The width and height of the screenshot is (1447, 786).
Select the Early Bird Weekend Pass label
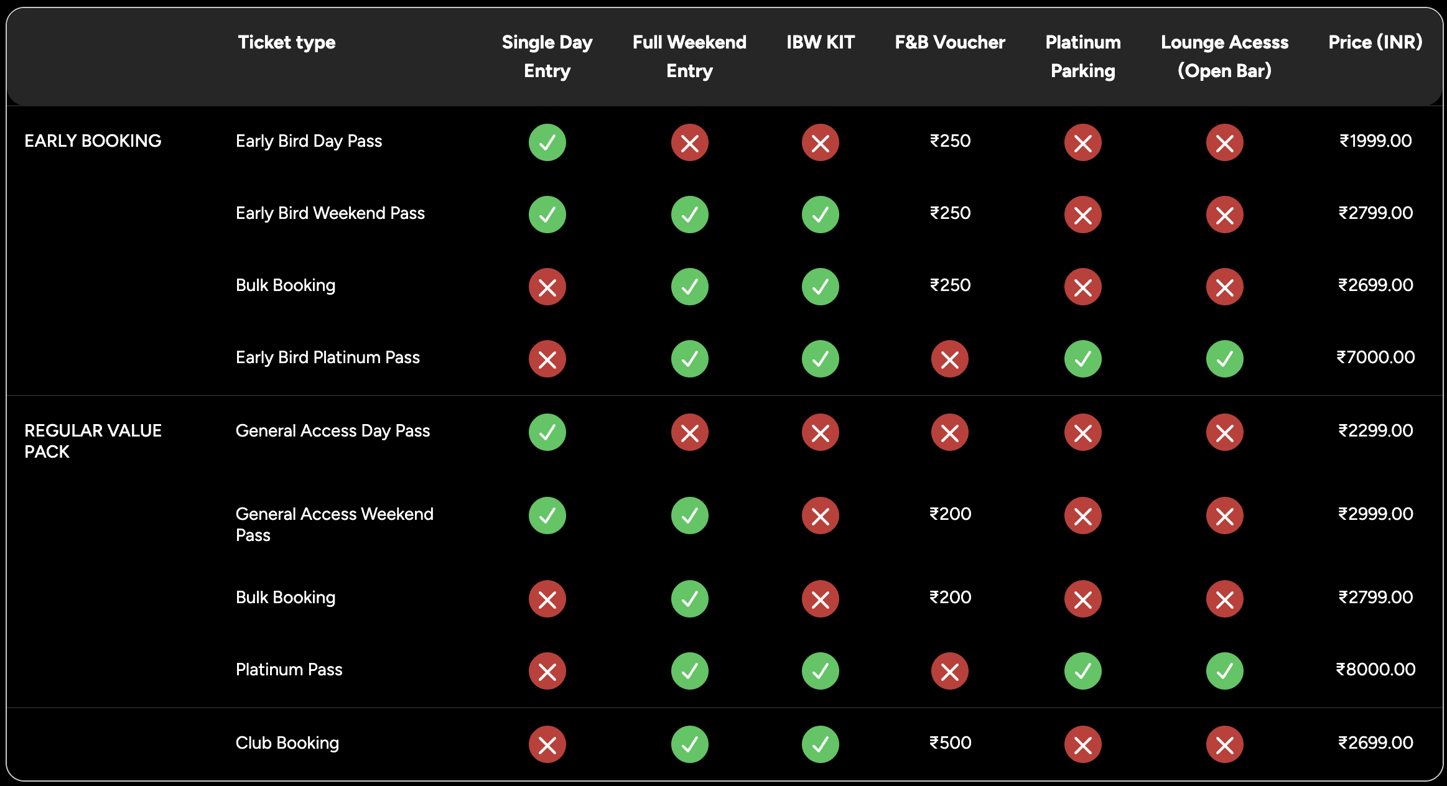(x=330, y=213)
